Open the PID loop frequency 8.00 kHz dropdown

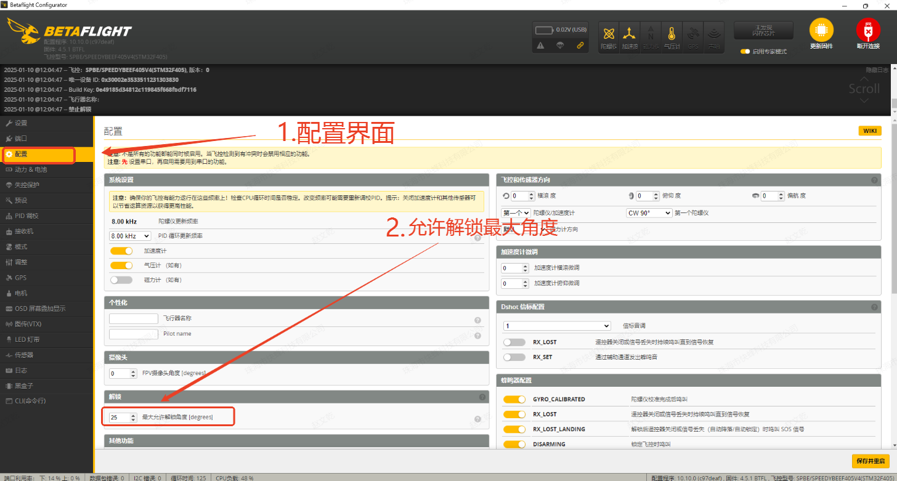130,236
